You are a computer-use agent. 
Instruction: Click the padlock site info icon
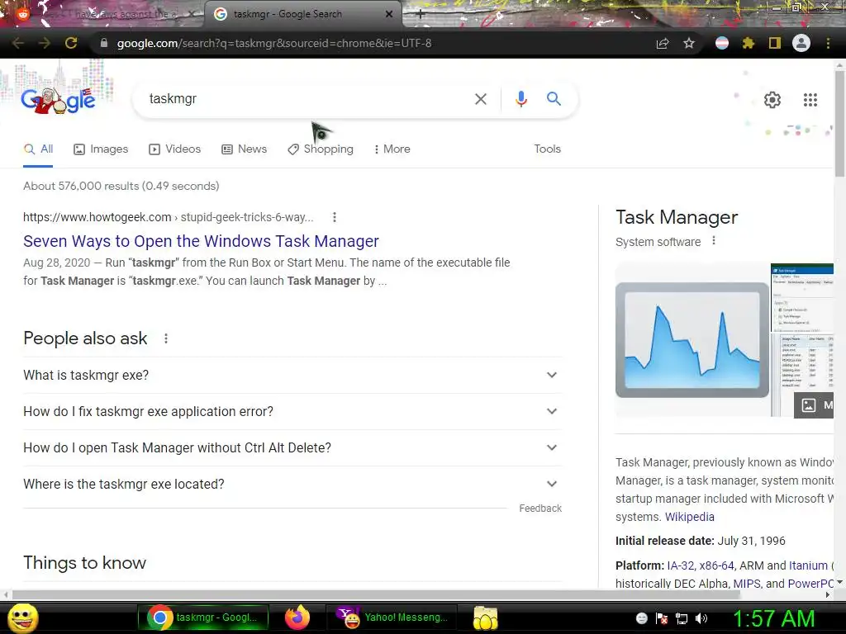tap(104, 43)
